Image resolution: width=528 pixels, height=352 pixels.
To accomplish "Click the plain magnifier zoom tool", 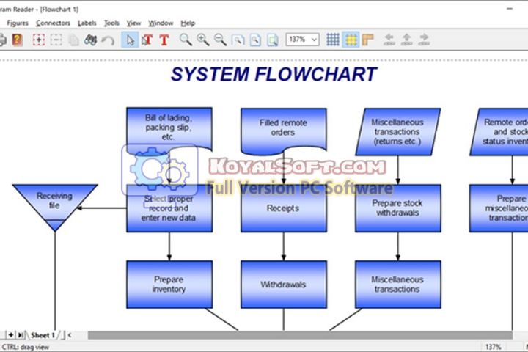I will [x=186, y=40].
